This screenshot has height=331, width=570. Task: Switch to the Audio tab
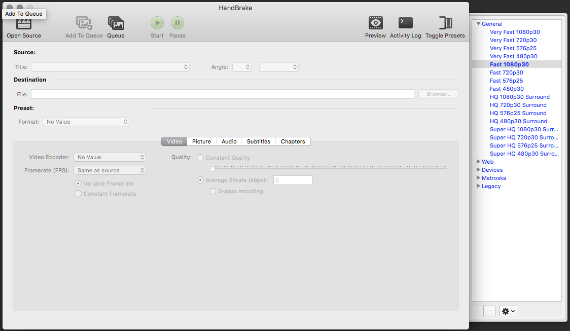(x=229, y=141)
